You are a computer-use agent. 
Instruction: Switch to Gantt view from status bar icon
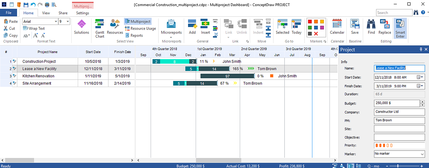pyautogui.click(x=335, y=166)
